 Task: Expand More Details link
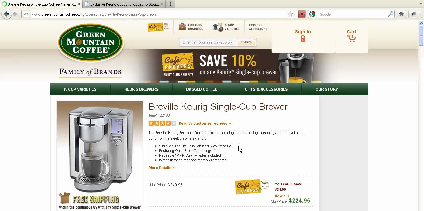point(162,168)
